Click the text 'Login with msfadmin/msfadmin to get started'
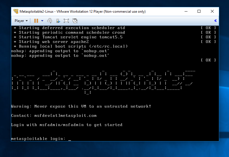229x157 pixels. (x=67, y=125)
